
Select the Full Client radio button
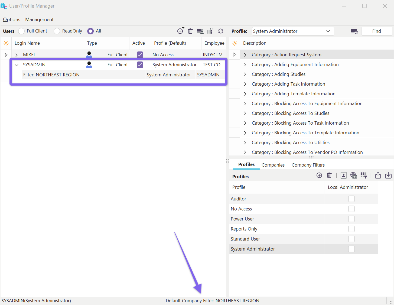coord(21,31)
